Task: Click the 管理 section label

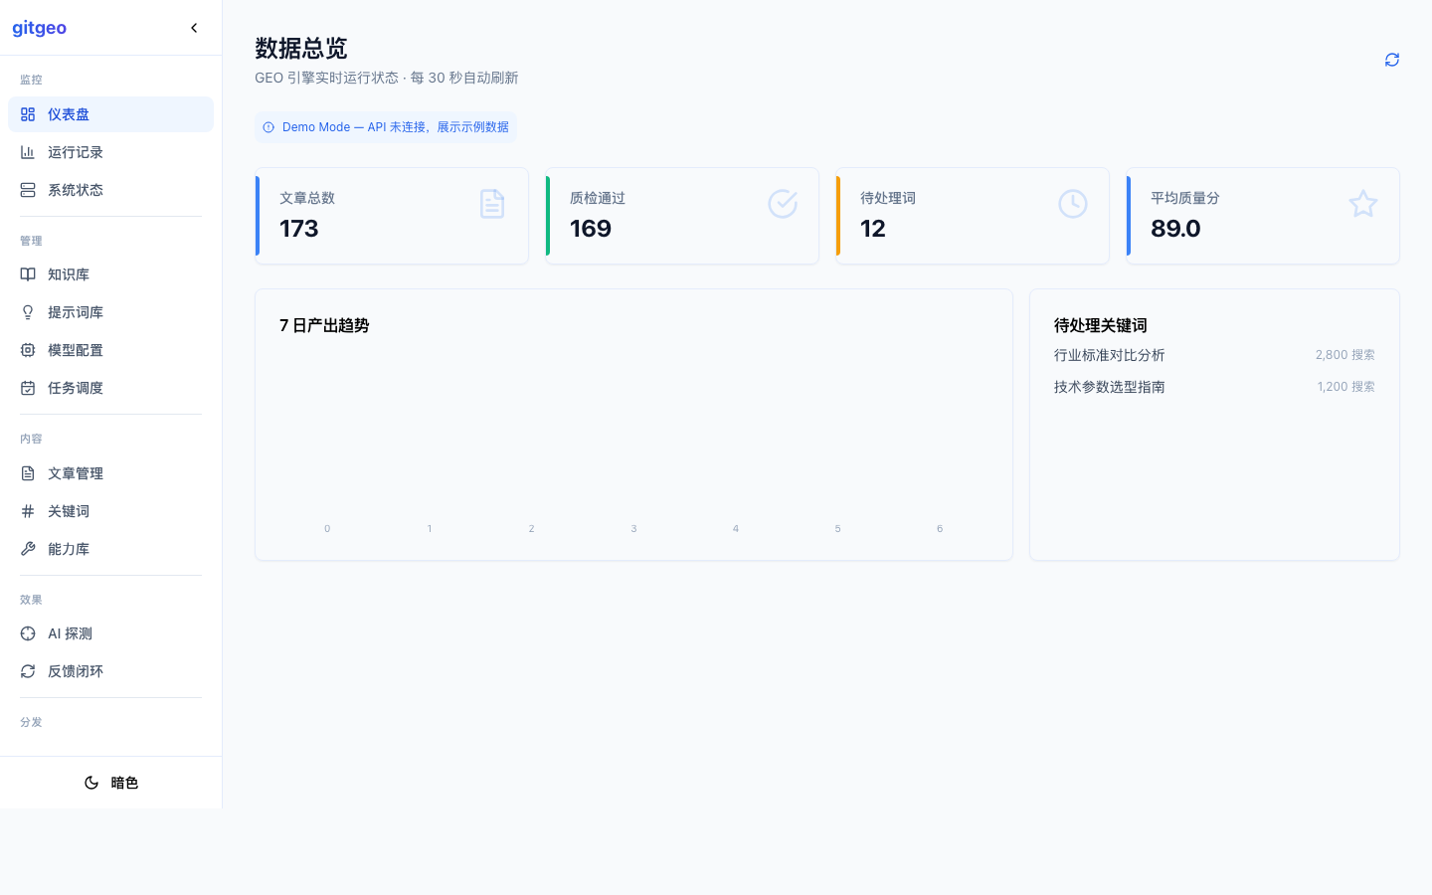Action: (x=31, y=241)
